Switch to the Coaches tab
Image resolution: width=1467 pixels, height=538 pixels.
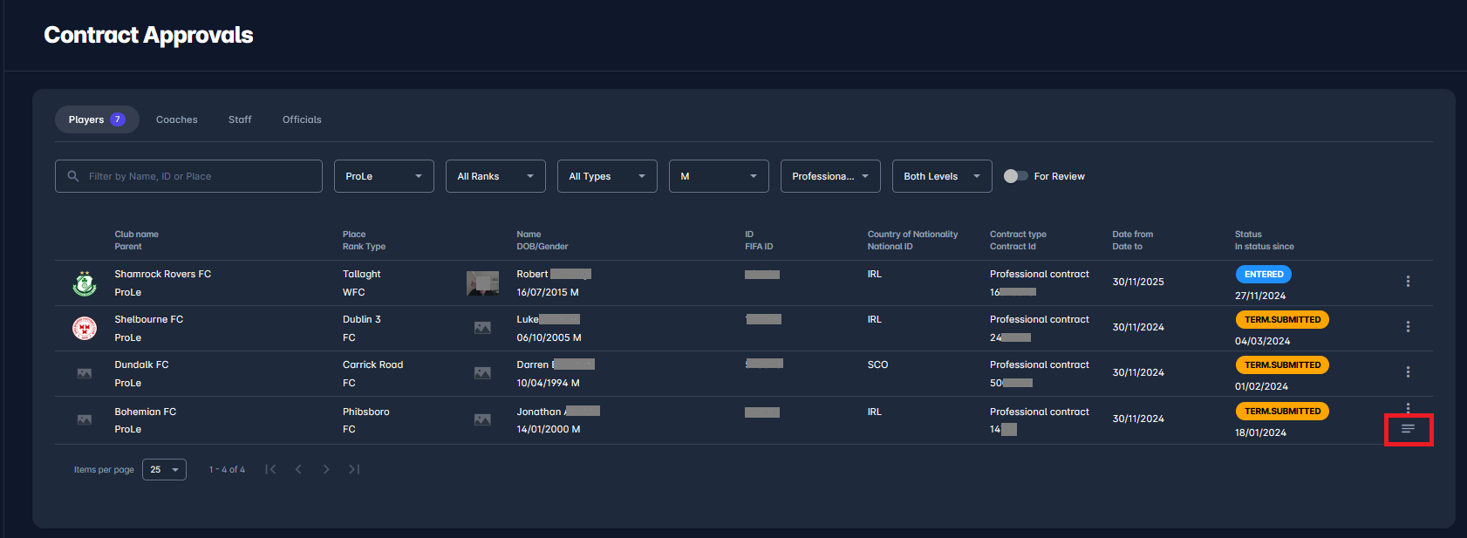pyautogui.click(x=177, y=119)
